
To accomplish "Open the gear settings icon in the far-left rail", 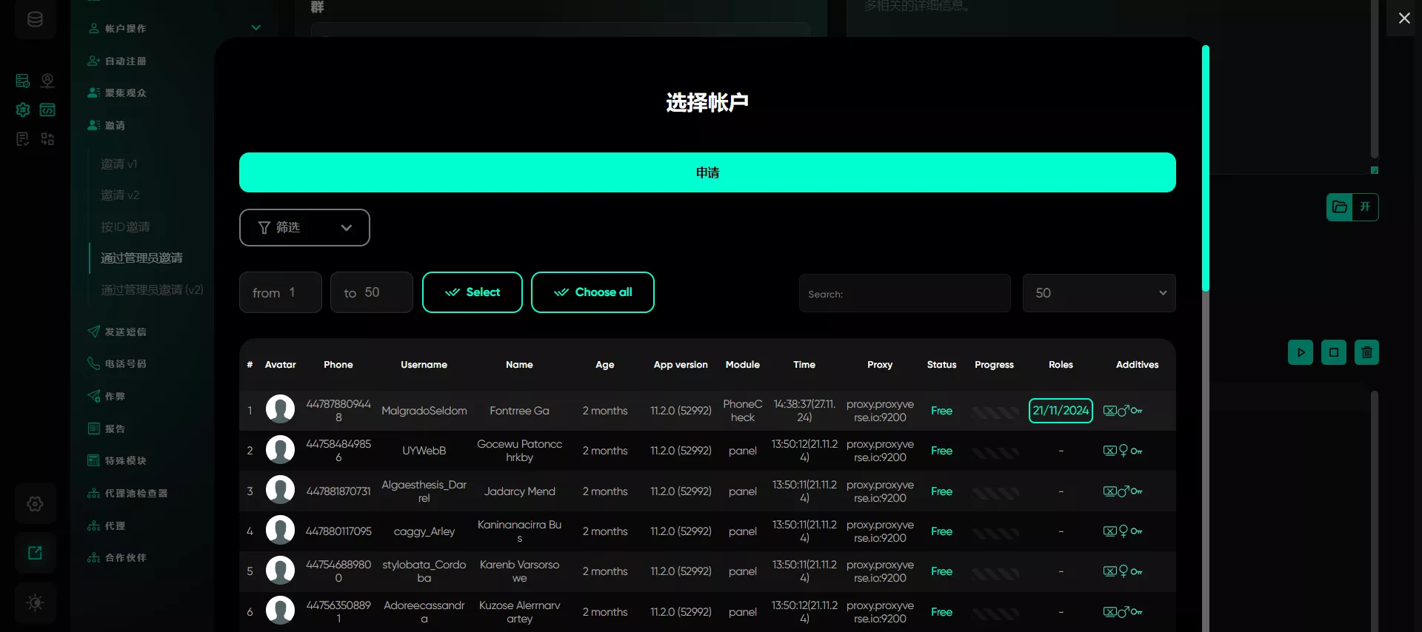I will [35, 504].
